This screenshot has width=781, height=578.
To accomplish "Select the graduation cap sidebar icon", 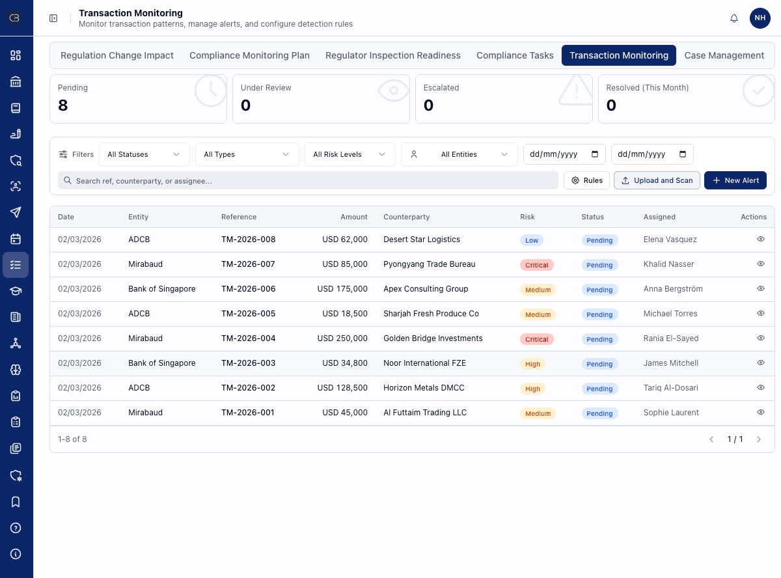I will (16, 291).
